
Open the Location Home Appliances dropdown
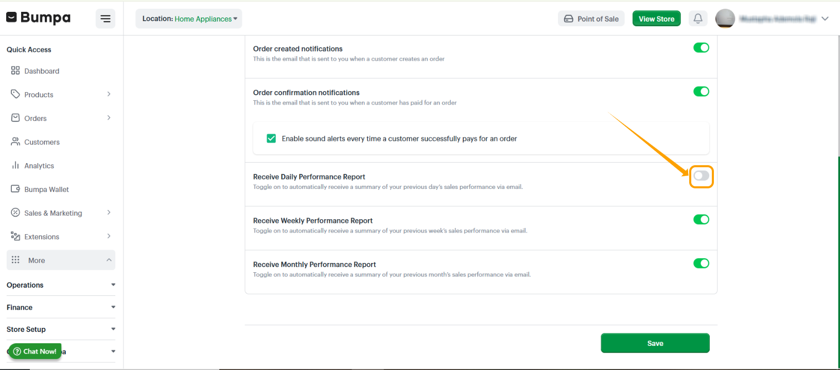pos(189,19)
